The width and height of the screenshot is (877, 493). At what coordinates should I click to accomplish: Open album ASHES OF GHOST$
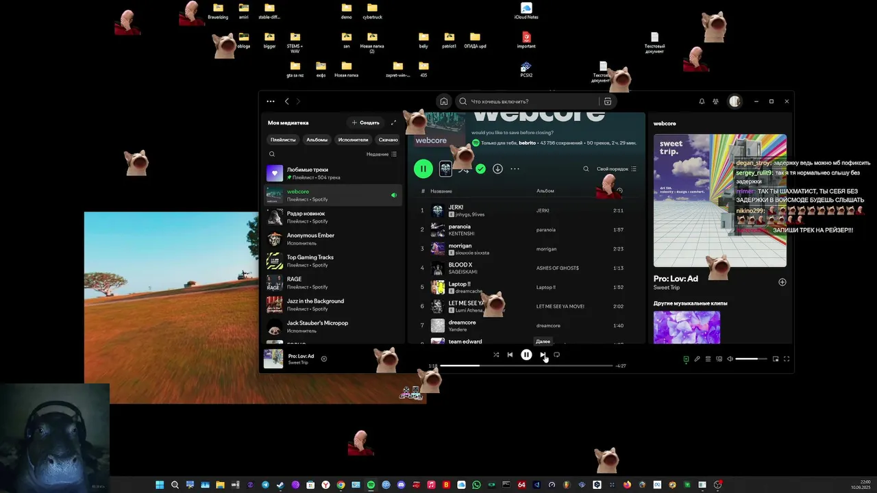[557, 268]
